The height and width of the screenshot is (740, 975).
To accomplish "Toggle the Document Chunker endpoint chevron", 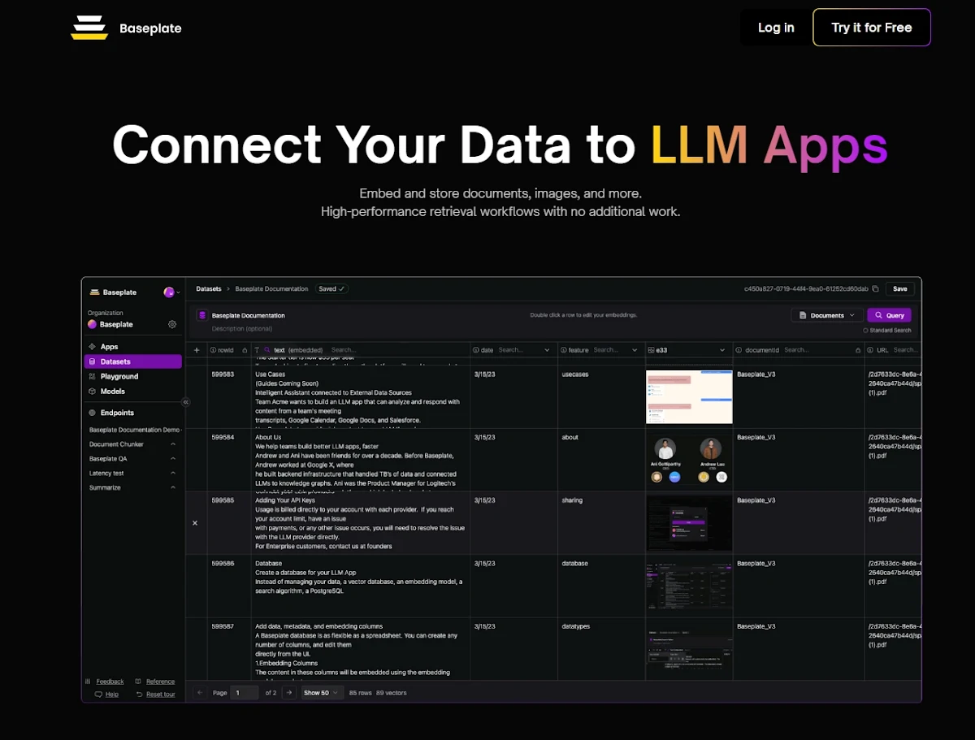I will click(x=173, y=444).
